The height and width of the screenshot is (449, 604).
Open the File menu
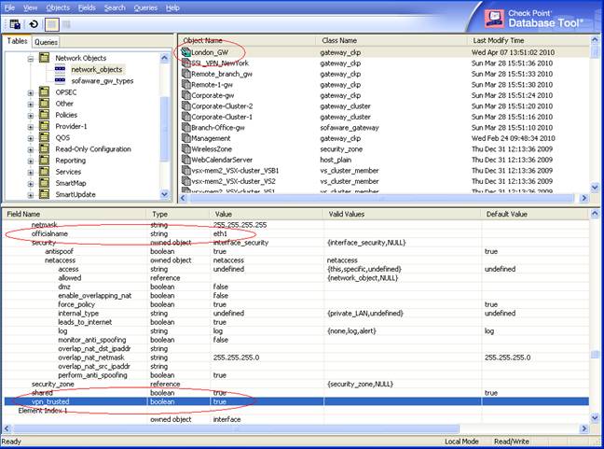[x=9, y=7]
